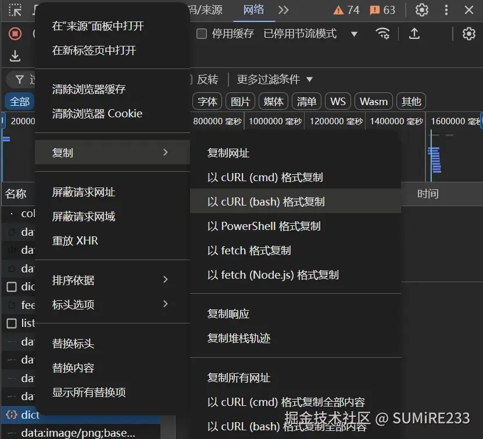Click the filter funnel icon

coord(20,80)
